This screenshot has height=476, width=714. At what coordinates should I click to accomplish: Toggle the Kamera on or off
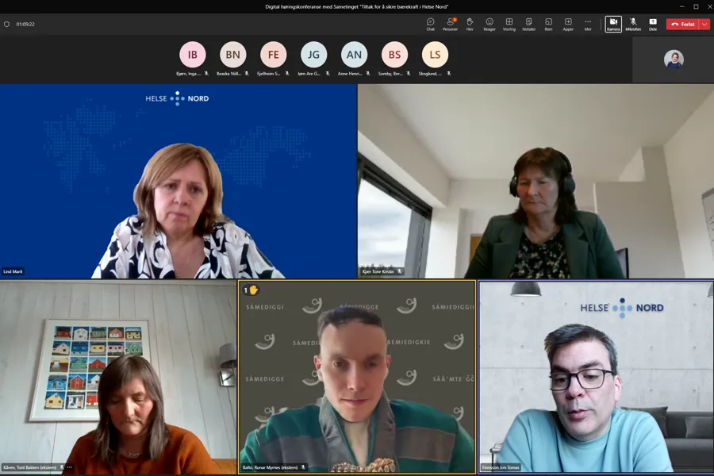click(x=613, y=24)
